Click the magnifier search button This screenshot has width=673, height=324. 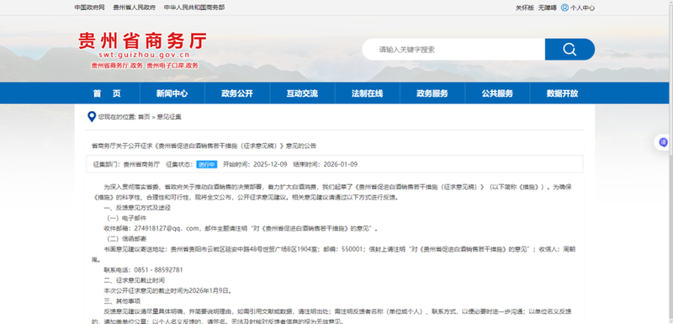pos(570,50)
